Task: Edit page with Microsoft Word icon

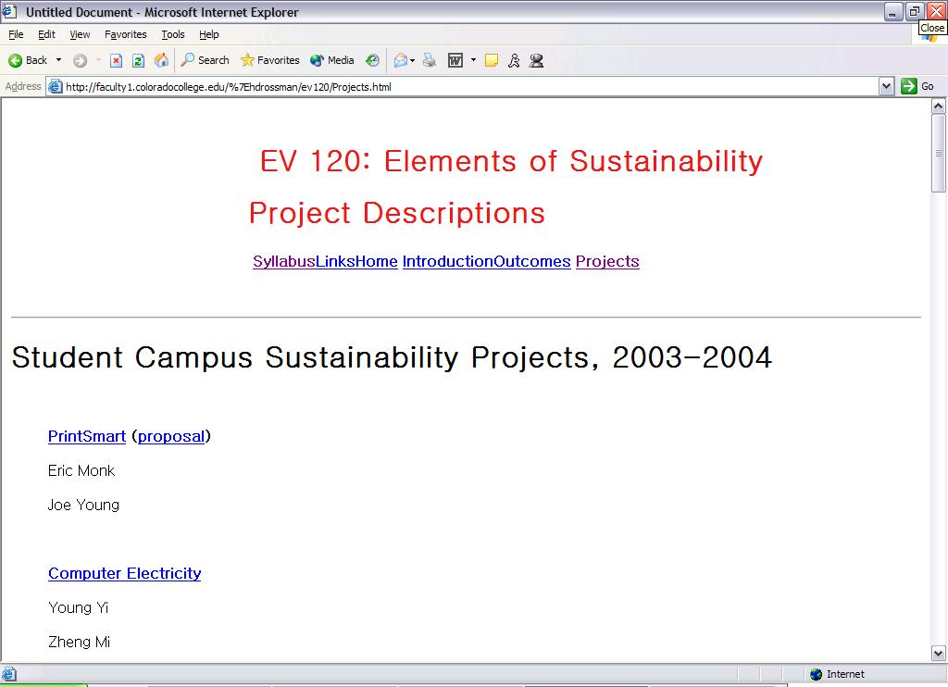Action: 455,60
